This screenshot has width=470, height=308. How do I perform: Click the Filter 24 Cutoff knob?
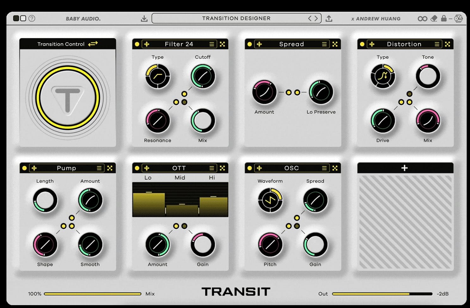click(x=203, y=76)
